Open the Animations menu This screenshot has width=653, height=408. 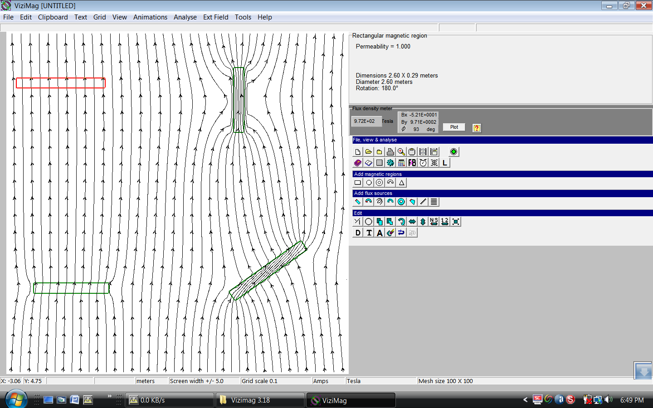click(150, 17)
